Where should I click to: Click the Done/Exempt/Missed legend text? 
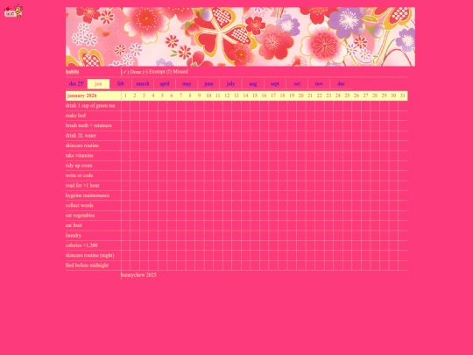[x=154, y=72]
